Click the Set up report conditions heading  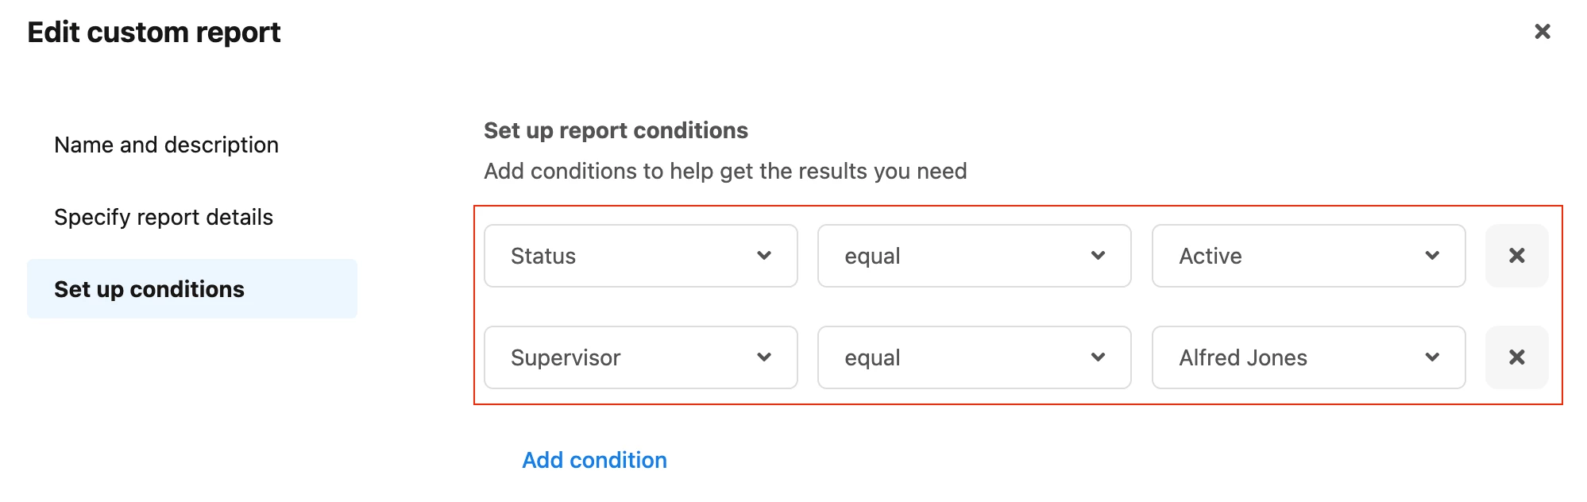tap(616, 130)
